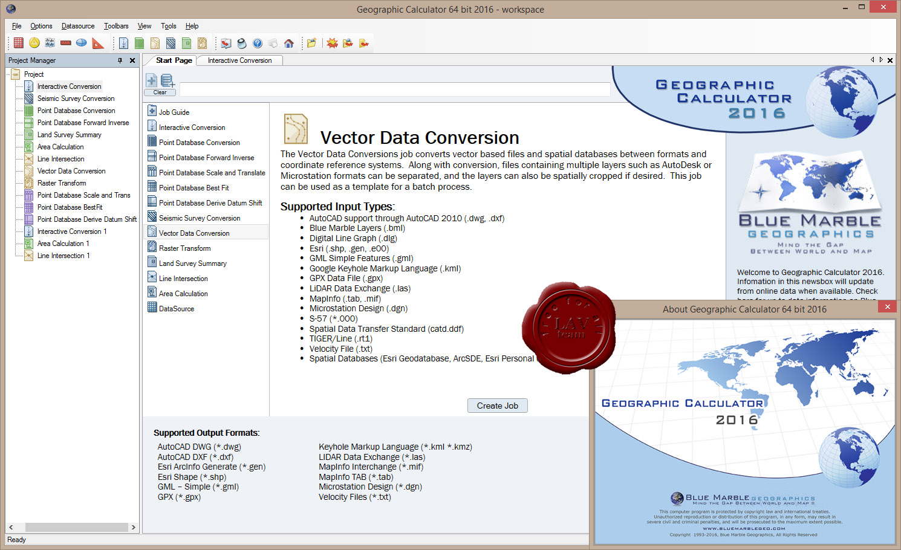The image size is (901, 550).
Task: Click the blue question mark help icon
Action: coord(258,43)
